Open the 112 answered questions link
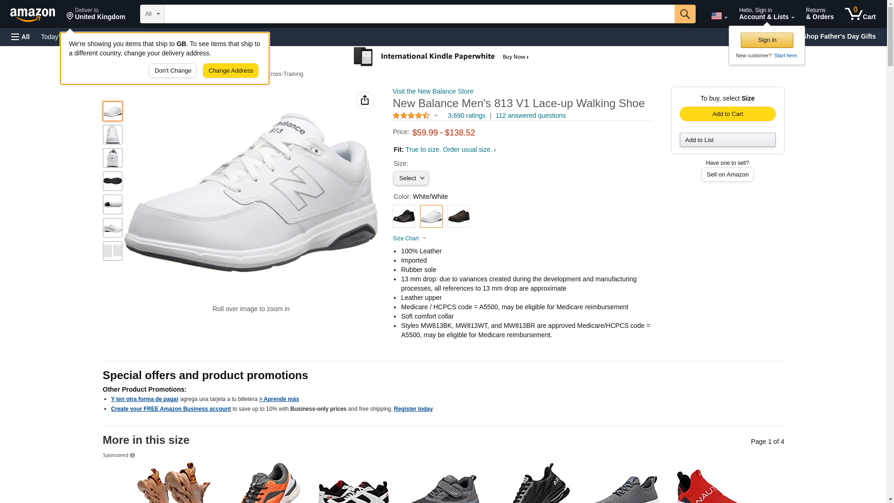 (x=530, y=116)
